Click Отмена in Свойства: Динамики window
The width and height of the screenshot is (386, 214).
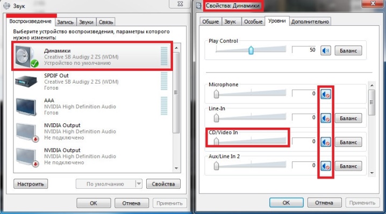324,202
